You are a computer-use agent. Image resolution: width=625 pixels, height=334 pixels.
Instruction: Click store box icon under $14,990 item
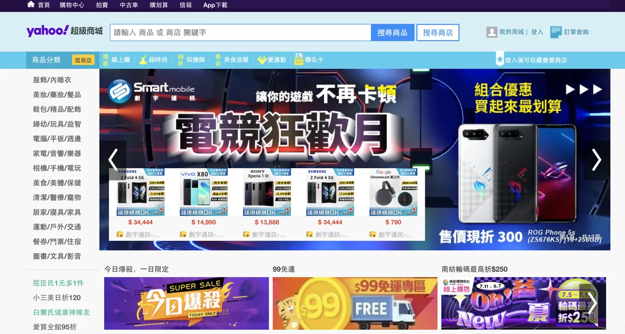pos(183,234)
